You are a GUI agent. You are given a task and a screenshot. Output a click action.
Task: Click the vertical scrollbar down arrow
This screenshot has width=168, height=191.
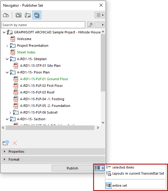103,123
